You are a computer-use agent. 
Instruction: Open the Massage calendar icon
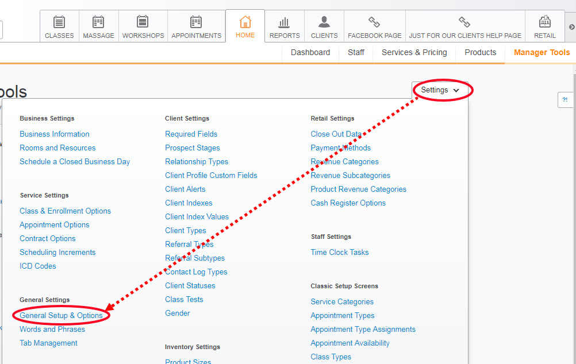(98, 22)
